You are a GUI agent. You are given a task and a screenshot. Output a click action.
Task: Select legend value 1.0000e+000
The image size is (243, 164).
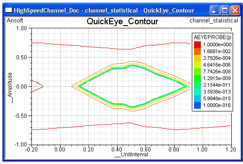217,44
